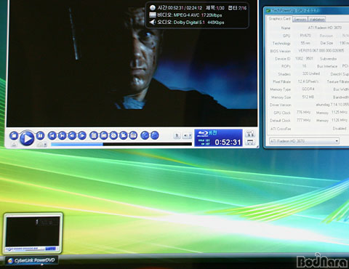Select the Graphics Card tab
The height and width of the screenshot is (269, 349).
(279, 19)
